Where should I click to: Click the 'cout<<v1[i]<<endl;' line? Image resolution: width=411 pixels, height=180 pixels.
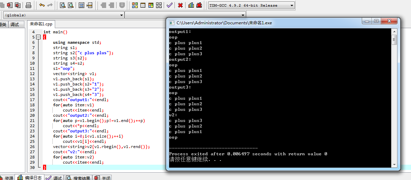84,142
